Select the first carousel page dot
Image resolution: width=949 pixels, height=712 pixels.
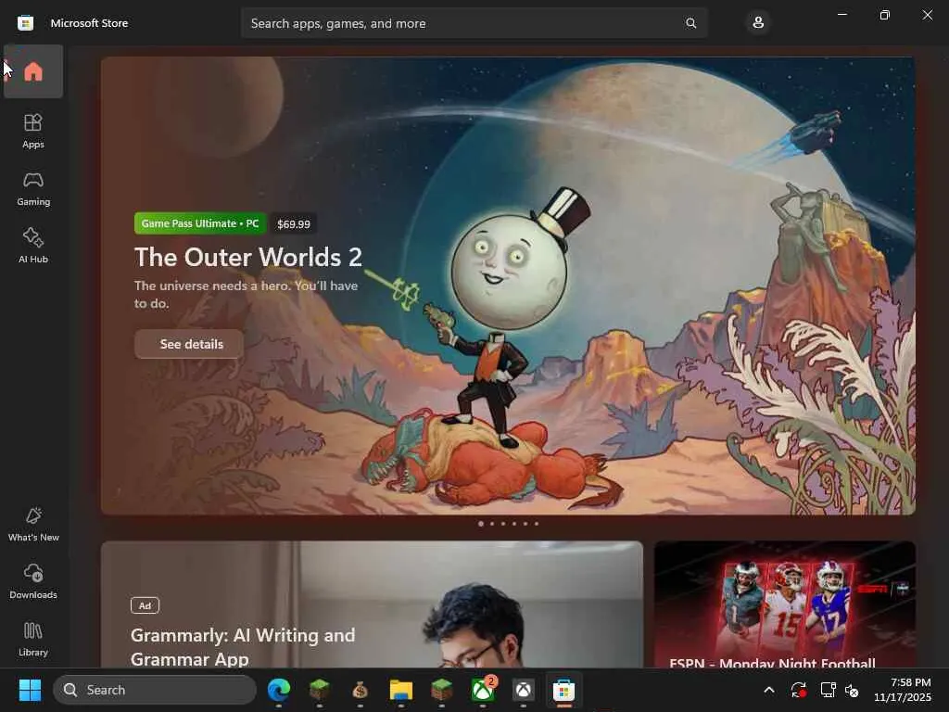[481, 524]
